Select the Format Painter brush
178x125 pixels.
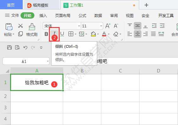point(32,27)
